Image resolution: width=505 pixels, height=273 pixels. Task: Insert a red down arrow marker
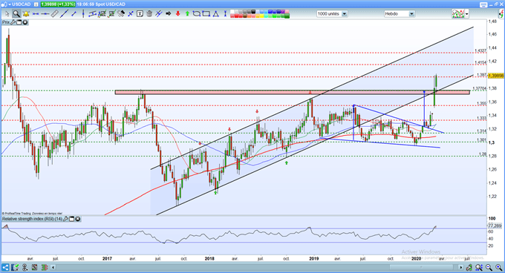[x=177, y=14]
